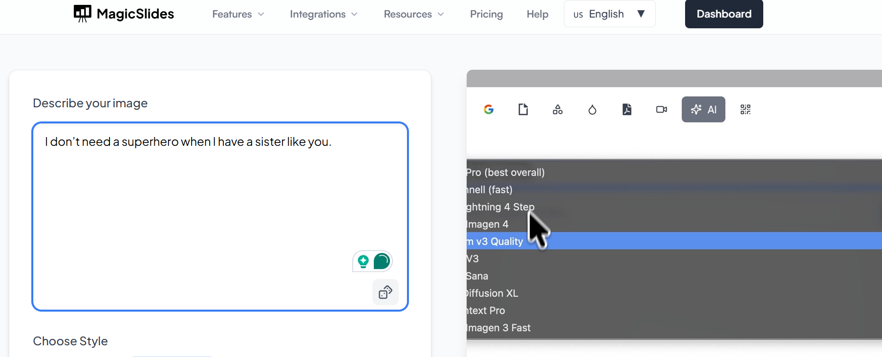Expand the Features dropdown menu
Image resolution: width=882 pixels, height=357 pixels.
pos(238,14)
